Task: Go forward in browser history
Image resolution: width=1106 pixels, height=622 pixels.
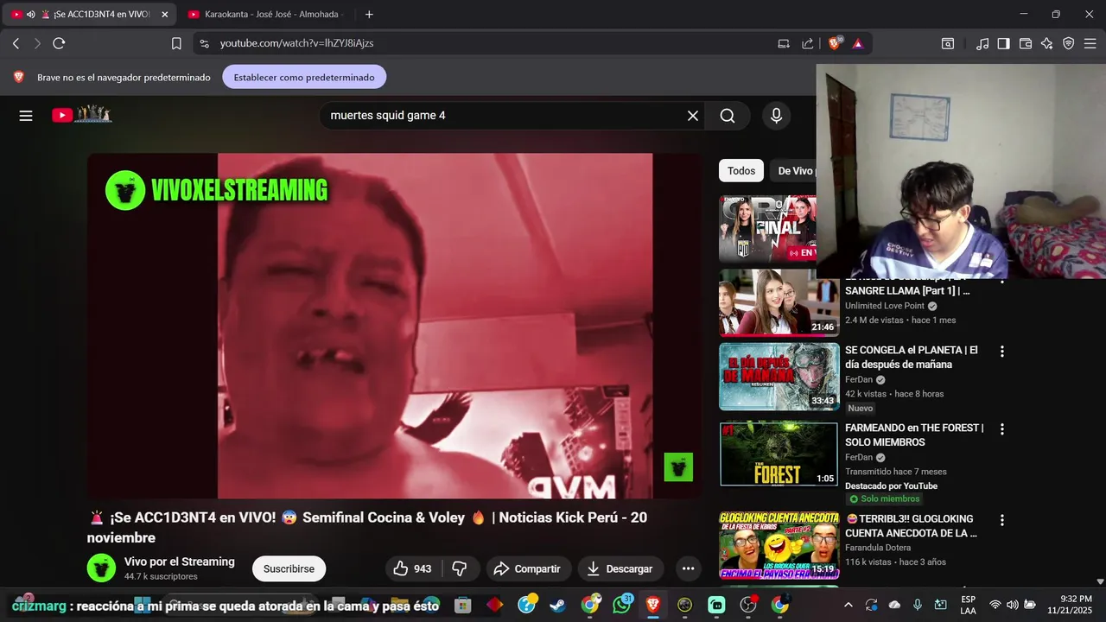Action: tap(37, 43)
